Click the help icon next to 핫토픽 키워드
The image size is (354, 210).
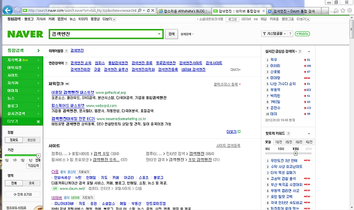288,133
